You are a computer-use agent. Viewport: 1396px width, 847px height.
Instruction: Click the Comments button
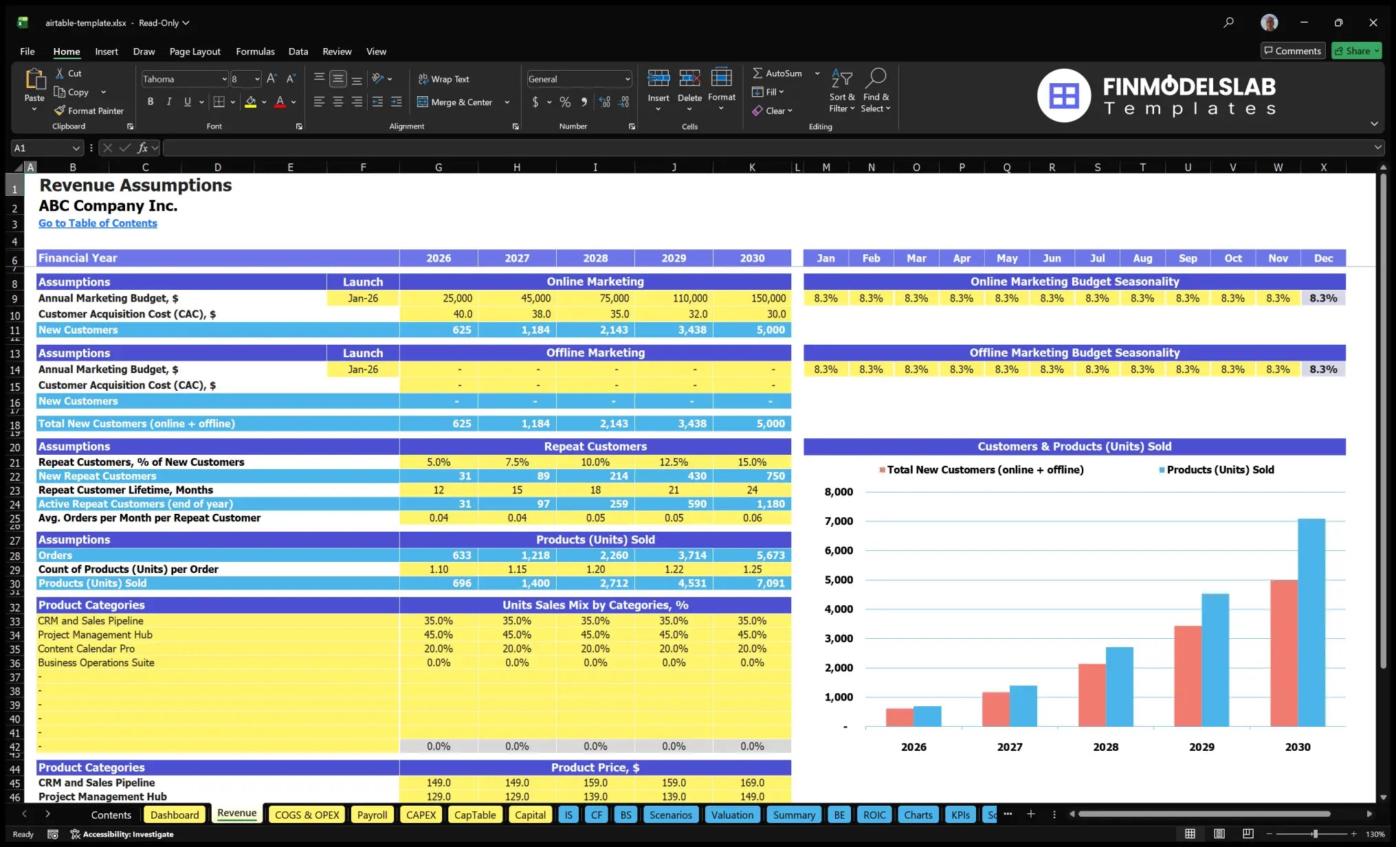click(x=1292, y=51)
